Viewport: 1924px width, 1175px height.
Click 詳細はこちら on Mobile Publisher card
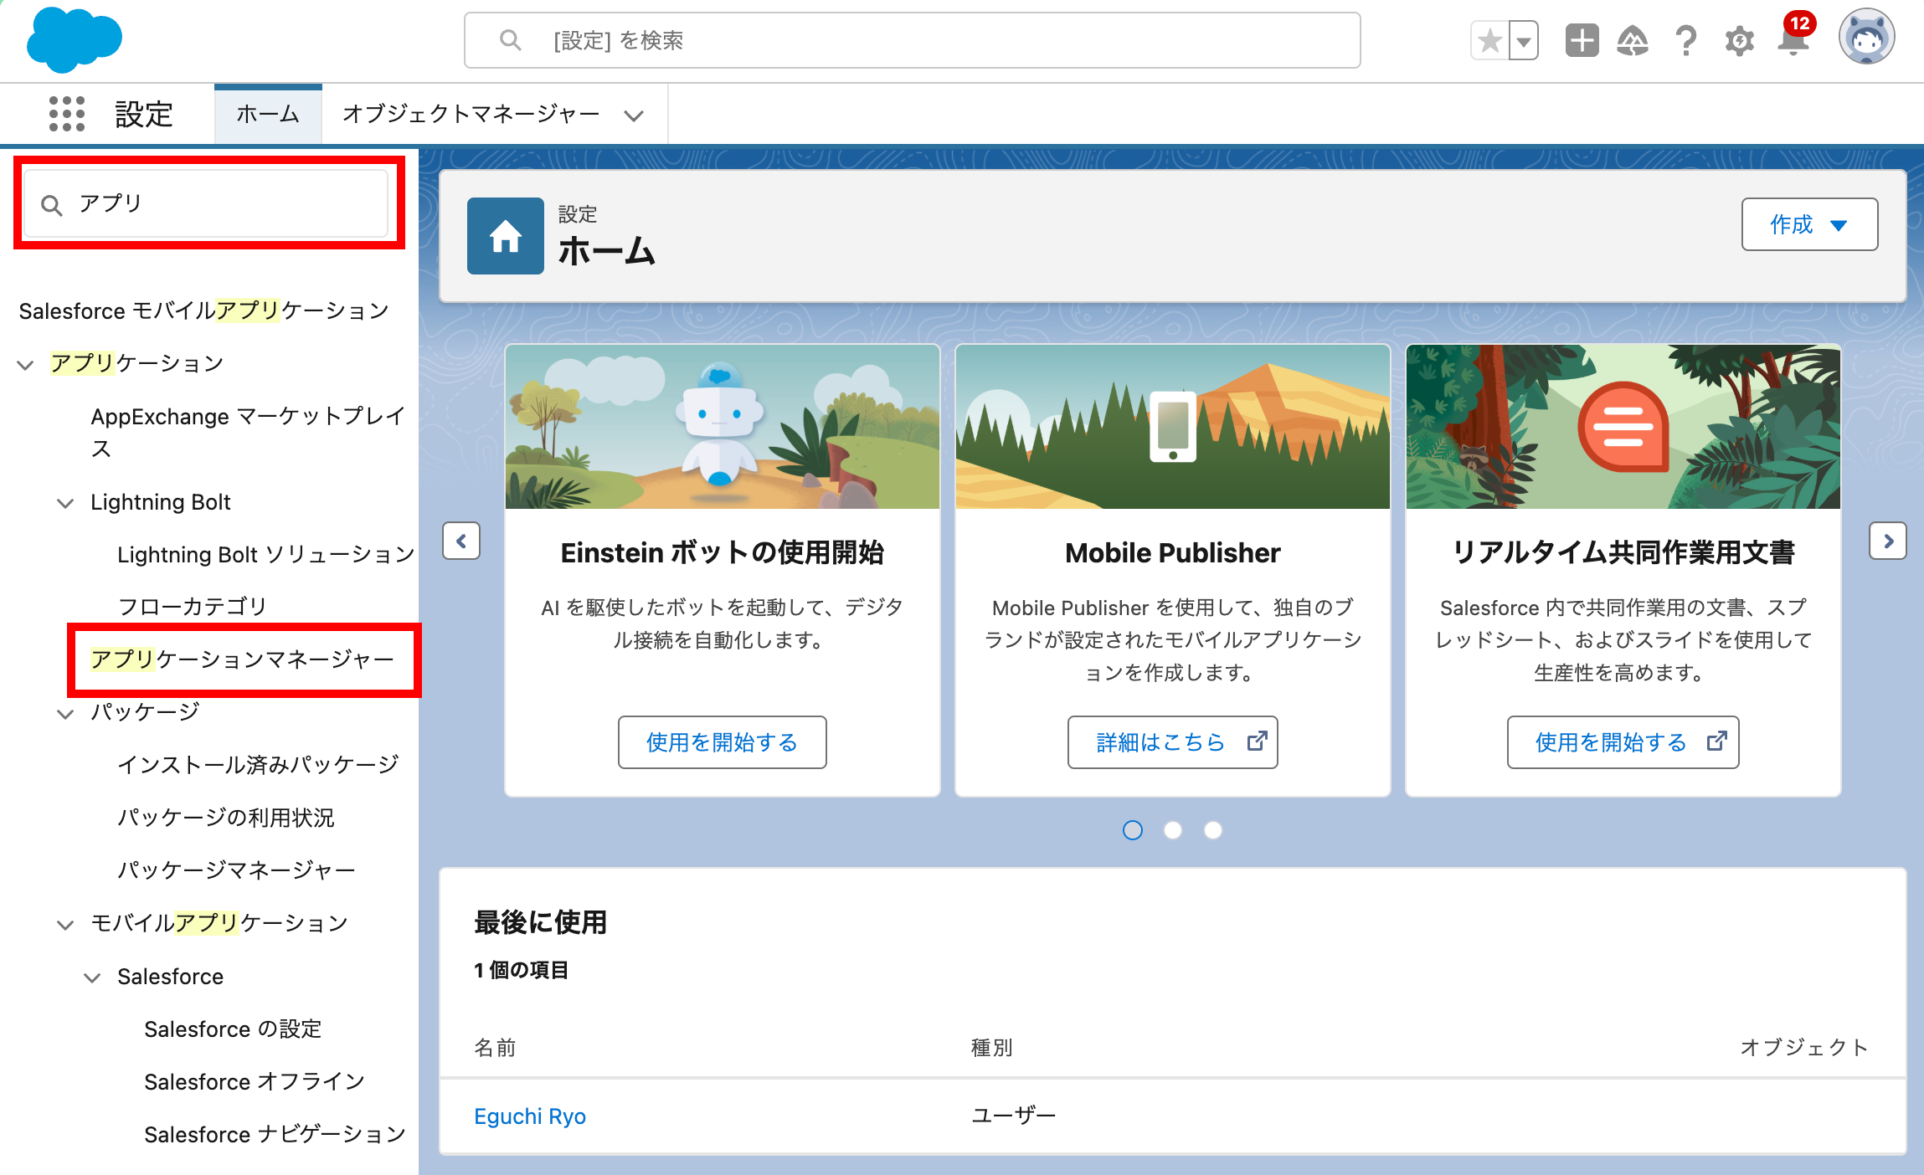[1172, 742]
